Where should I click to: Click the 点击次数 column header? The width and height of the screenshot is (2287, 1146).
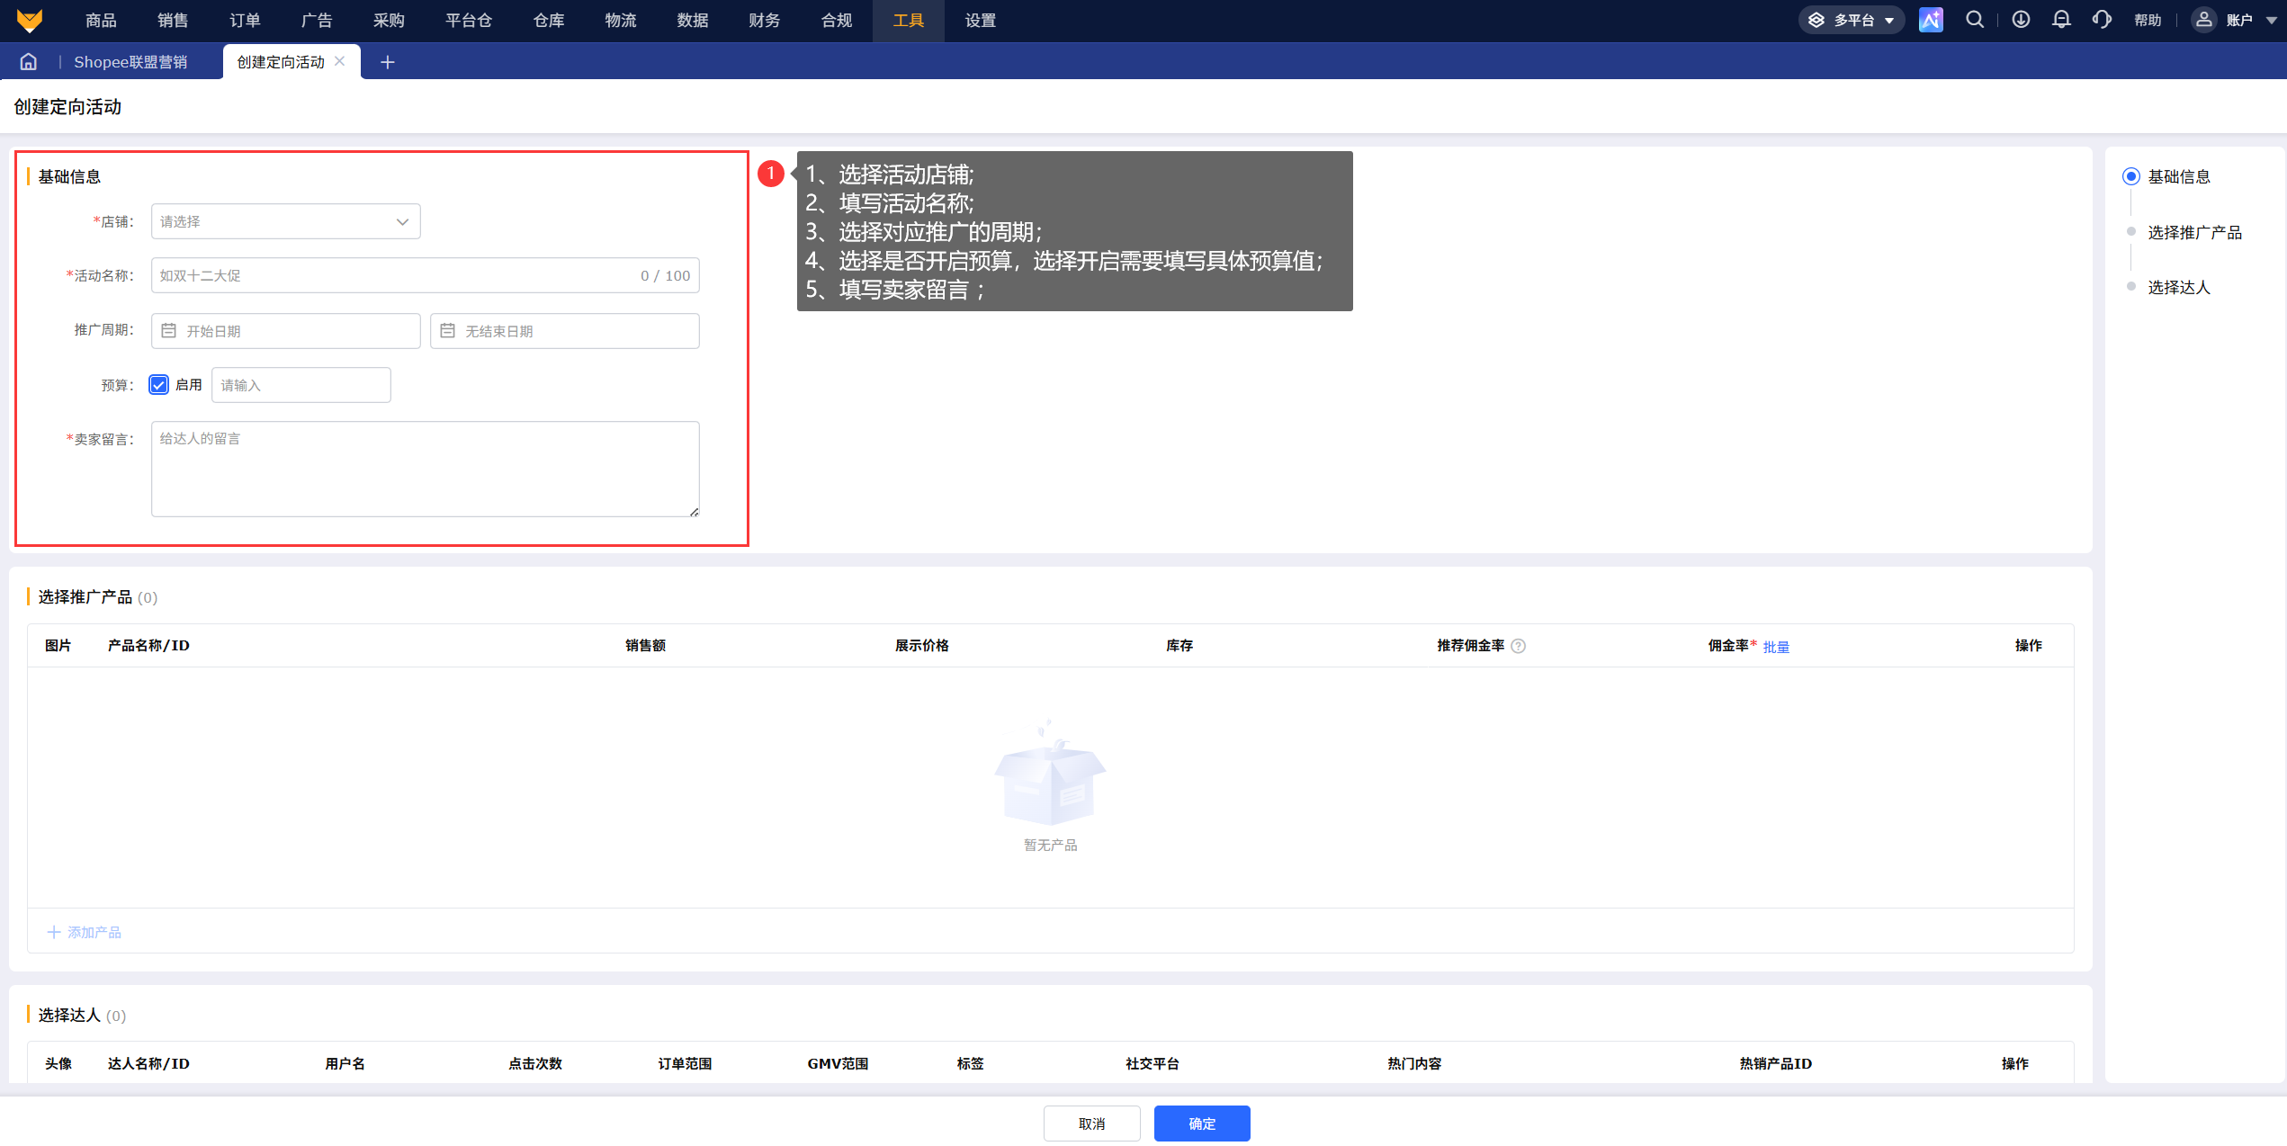click(534, 1063)
